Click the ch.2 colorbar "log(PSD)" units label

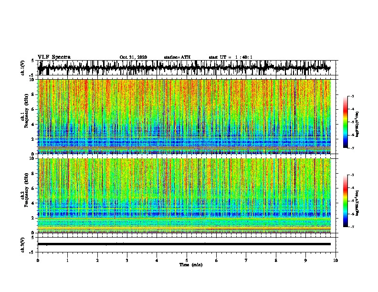coord(357,203)
